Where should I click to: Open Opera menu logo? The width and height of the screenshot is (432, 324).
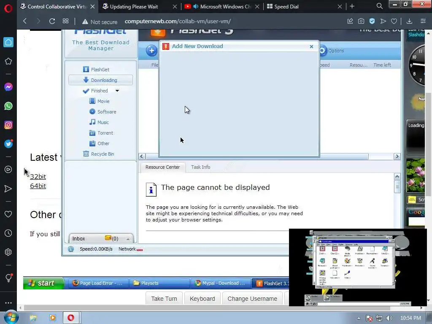point(8,9)
